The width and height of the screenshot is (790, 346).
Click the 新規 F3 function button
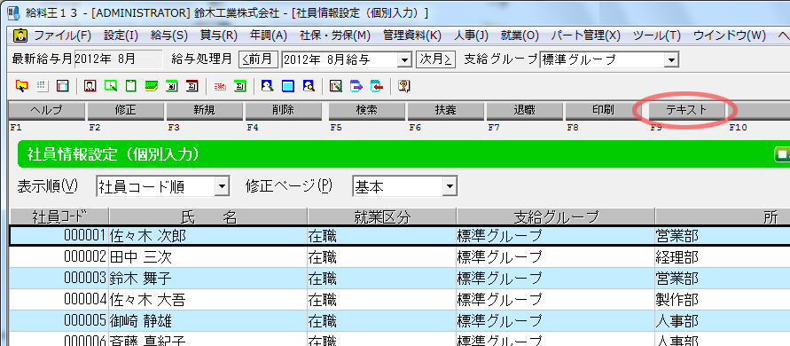coord(205,111)
